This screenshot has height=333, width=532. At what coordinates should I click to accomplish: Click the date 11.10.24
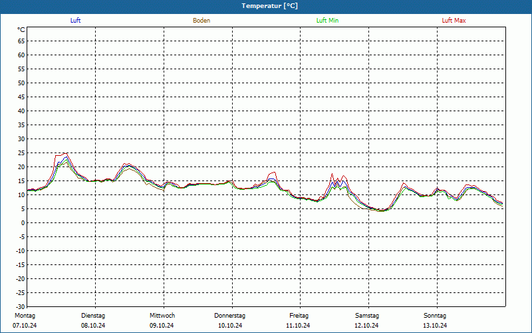tap(298, 326)
